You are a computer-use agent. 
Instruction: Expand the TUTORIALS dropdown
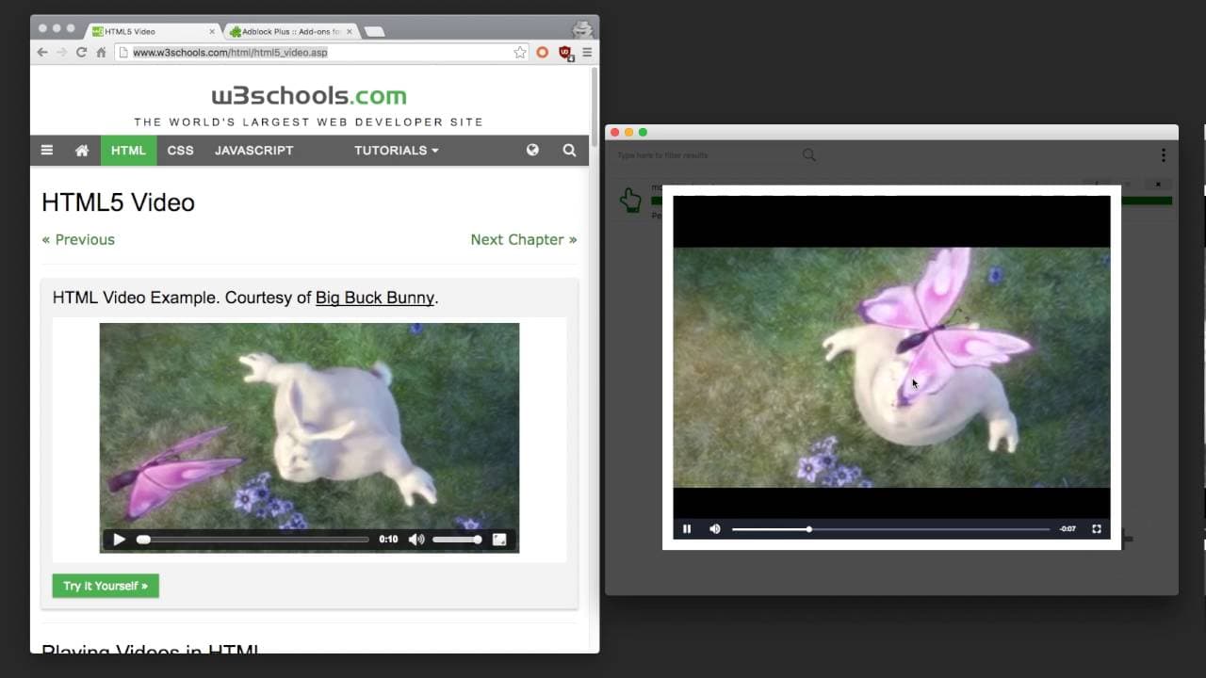[x=396, y=151]
